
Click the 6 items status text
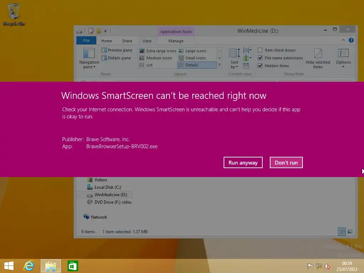point(88,232)
